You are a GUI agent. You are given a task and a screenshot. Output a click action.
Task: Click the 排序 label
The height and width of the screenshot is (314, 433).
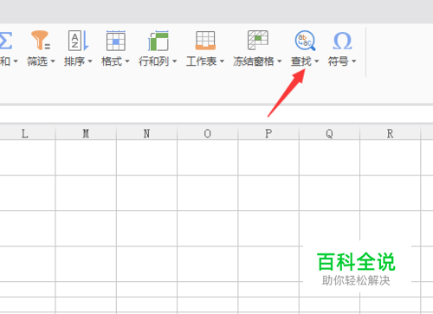click(74, 61)
